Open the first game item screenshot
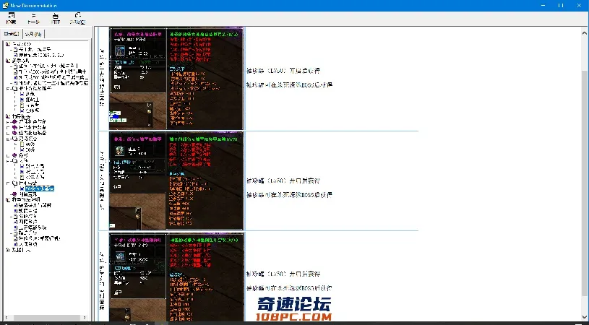This screenshot has width=589, height=325. coord(176,79)
